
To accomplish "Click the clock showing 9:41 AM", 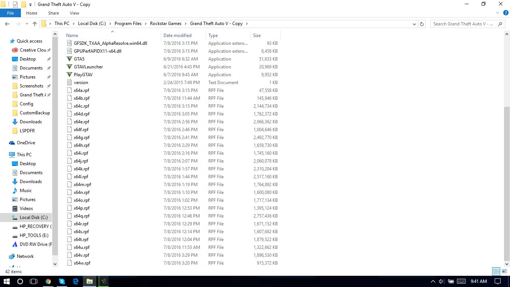I will click(479, 281).
